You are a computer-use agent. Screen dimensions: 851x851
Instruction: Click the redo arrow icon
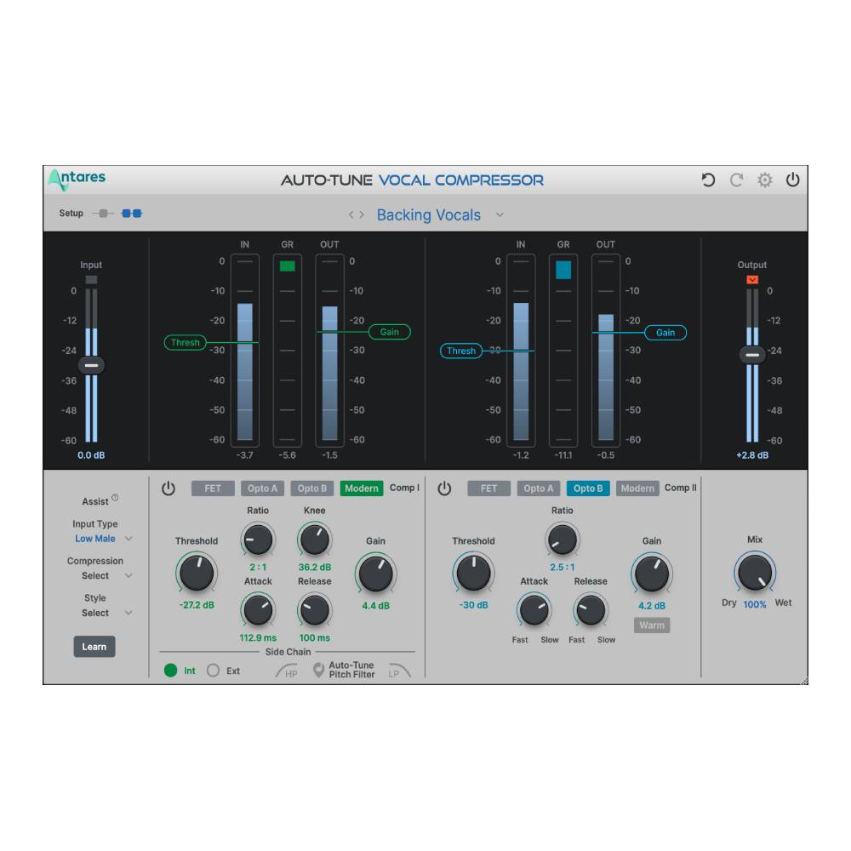[x=736, y=180]
